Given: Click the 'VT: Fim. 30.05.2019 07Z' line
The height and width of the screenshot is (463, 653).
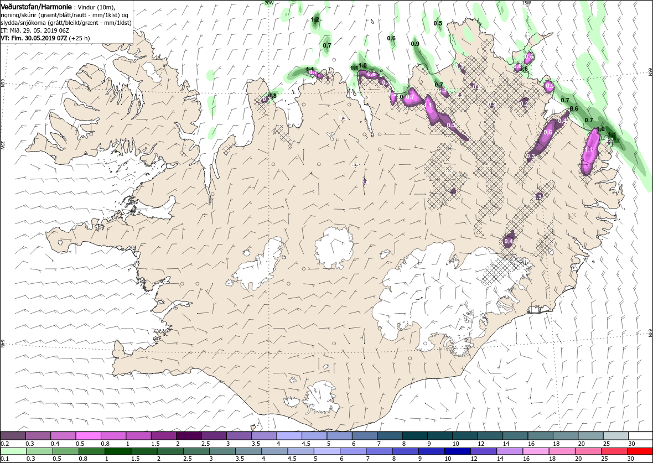Looking at the screenshot, I should pyautogui.click(x=35, y=38).
